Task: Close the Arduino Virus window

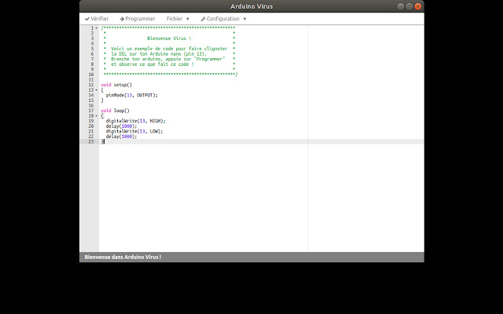Action: pyautogui.click(x=417, y=5)
